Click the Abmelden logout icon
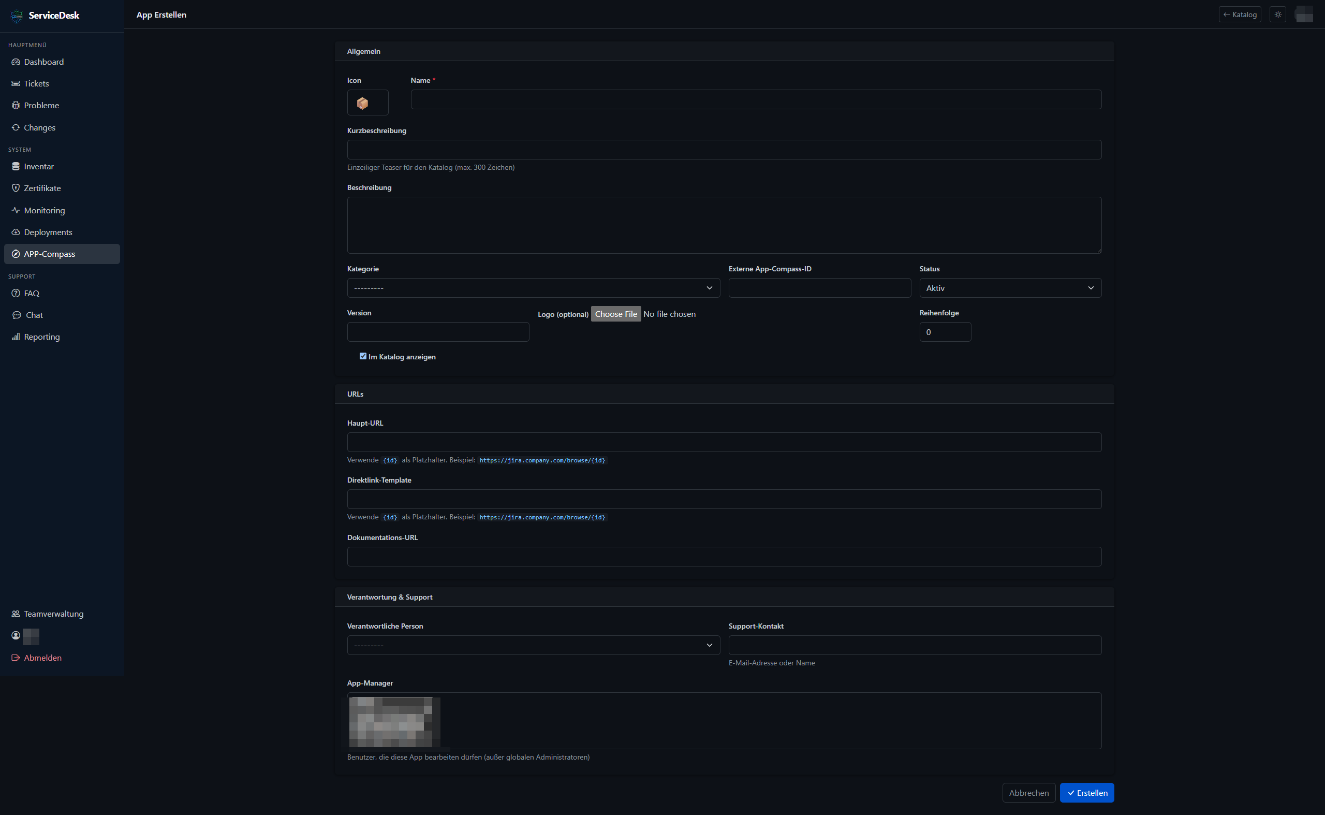The height and width of the screenshot is (815, 1325). (x=16, y=658)
